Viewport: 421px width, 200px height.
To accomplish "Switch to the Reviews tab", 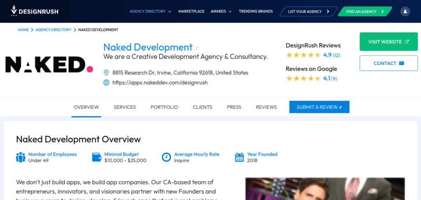I will pyautogui.click(x=266, y=107).
